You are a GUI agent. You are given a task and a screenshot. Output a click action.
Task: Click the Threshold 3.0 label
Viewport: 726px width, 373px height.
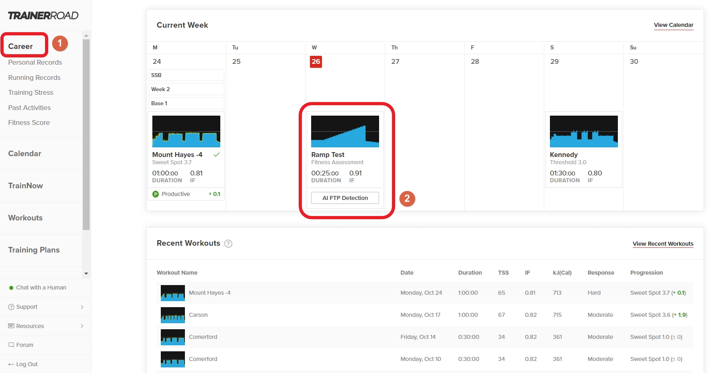(x=568, y=163)
